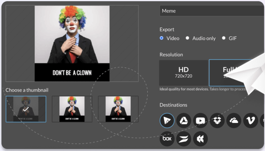Image resolution: width=265 pixels, height=151 pixels.
Task: Select YouTube as export destination
Action: click(200, 120)
